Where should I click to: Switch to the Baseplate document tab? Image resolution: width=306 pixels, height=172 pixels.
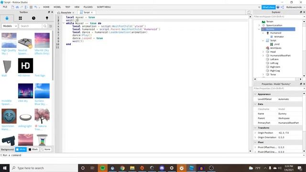(66, 12)
